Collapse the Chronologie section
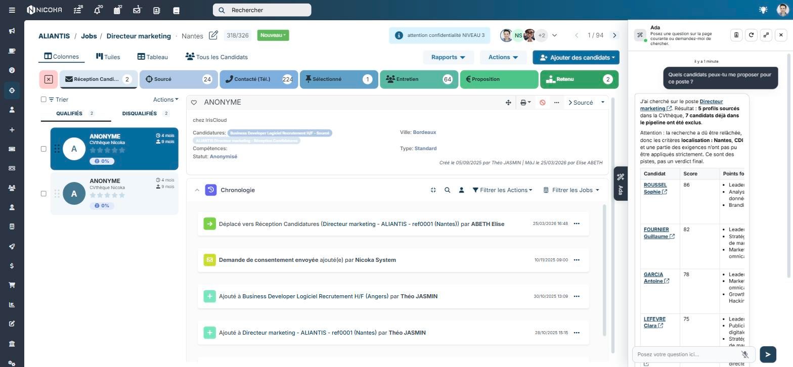The width and height of the screenshot is (793, 367). pyautogui.click(x=197, y=190)
